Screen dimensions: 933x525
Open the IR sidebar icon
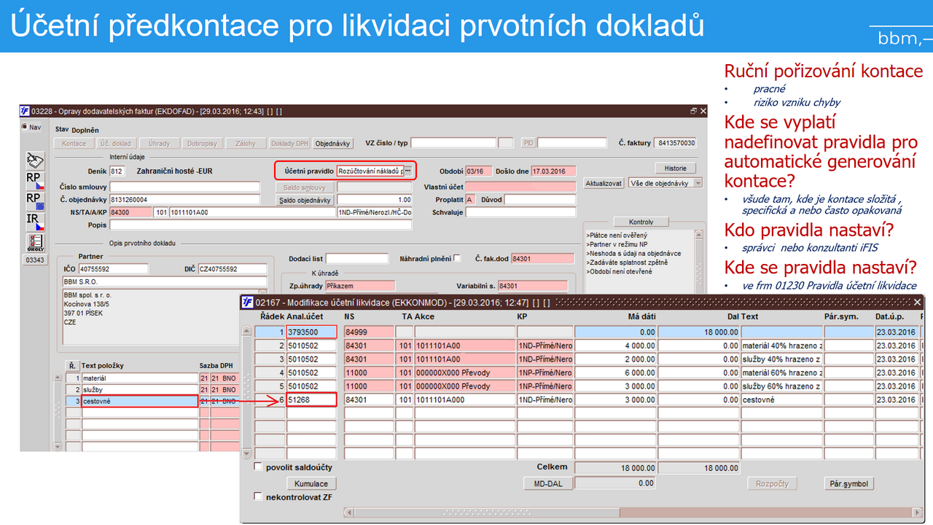coord(35,221)
